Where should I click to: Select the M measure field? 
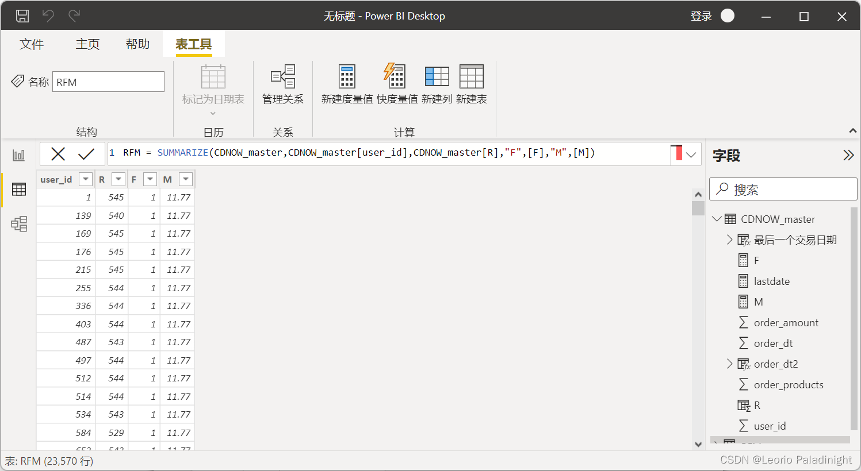759,302
